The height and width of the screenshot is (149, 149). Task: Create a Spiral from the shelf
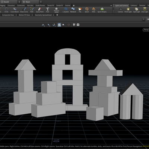(x=87, y=10)
